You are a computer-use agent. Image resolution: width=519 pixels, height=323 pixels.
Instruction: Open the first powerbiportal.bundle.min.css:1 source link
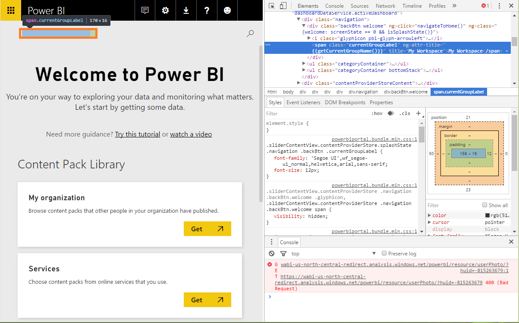coord(374,139)
